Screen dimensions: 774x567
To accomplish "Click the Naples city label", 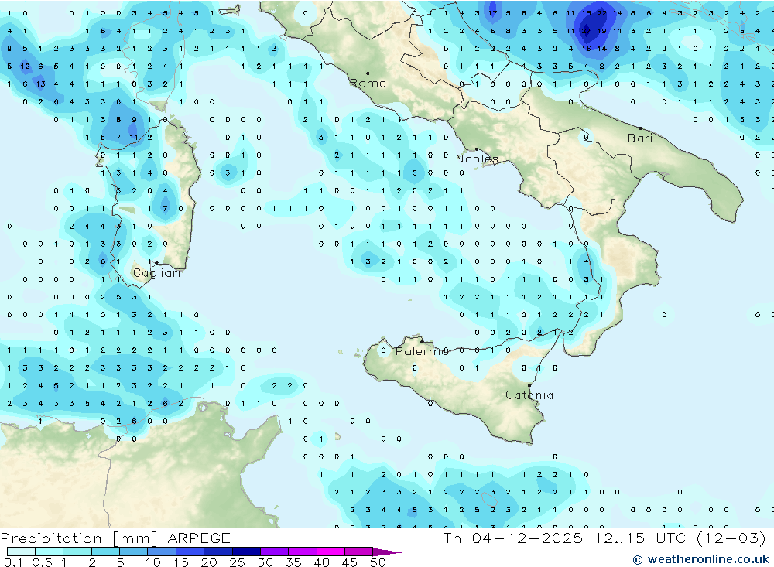I will click(477, 159).
